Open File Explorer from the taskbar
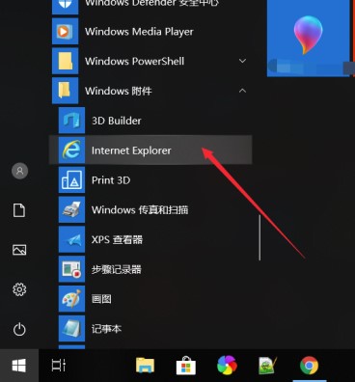 [145, 366]
